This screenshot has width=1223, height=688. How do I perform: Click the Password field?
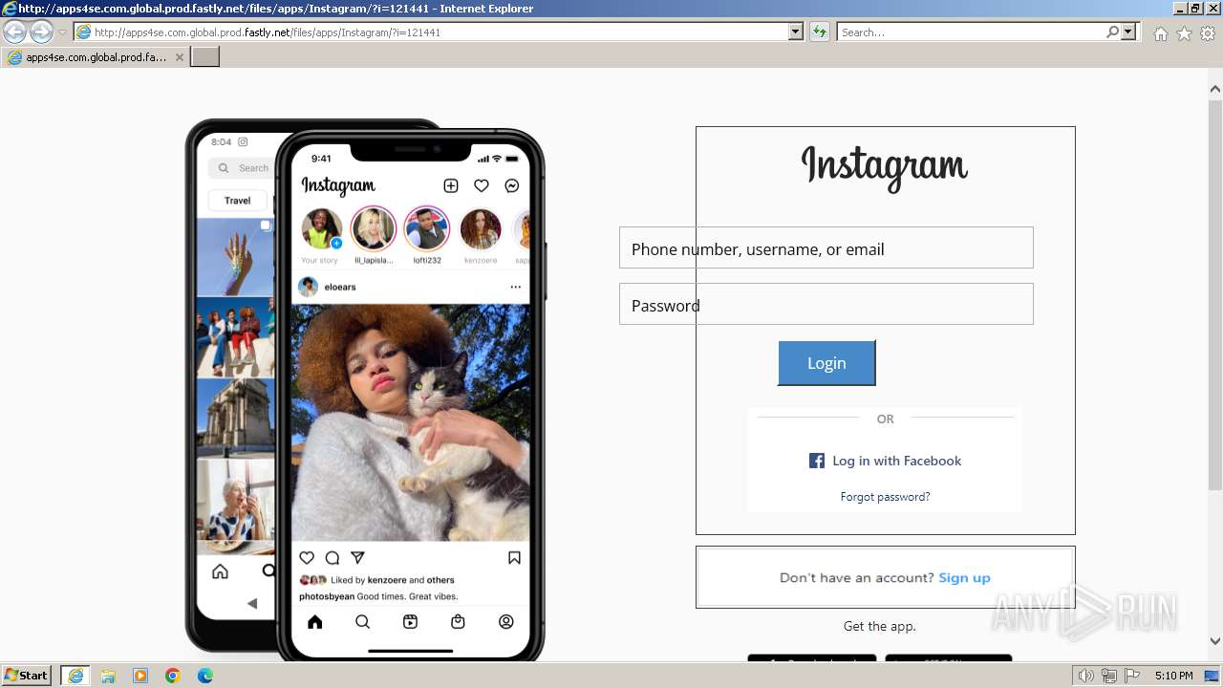[826, 304]
